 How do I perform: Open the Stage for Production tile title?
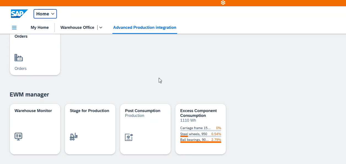click(x=89, y=111)
